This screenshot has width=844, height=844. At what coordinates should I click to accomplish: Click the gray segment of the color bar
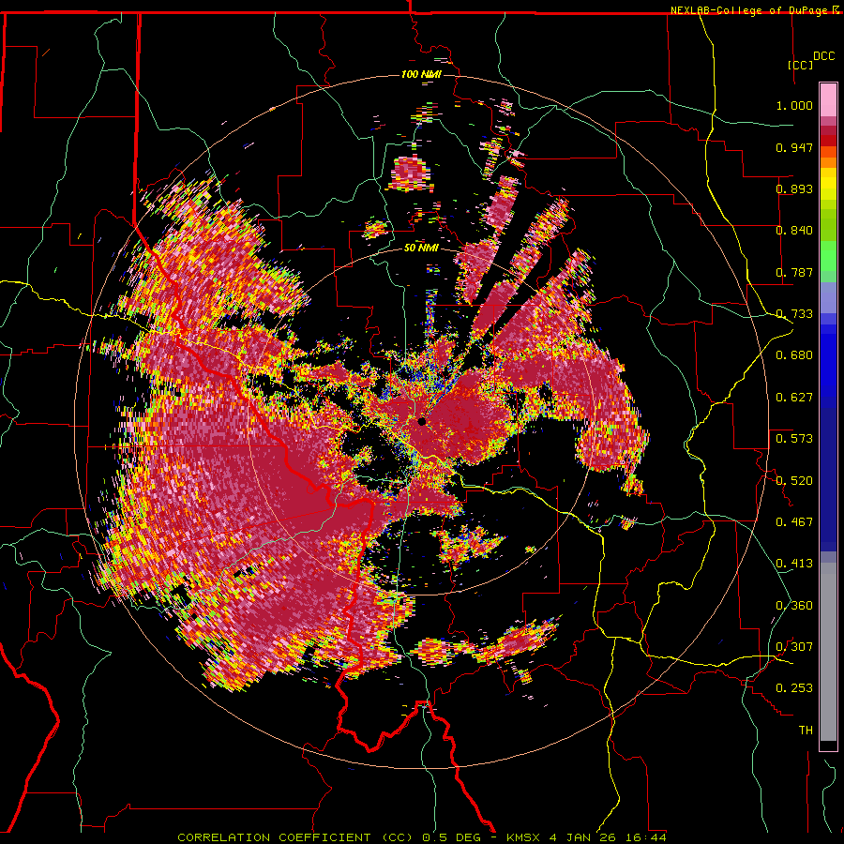tap(828, 652)
